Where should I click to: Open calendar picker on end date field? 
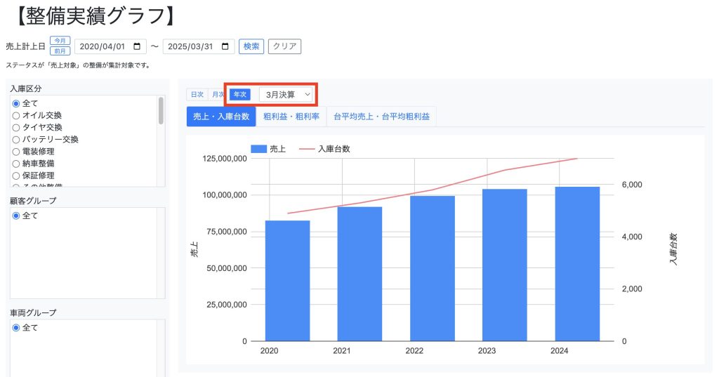pyautogui.click(x=225, y=46)
